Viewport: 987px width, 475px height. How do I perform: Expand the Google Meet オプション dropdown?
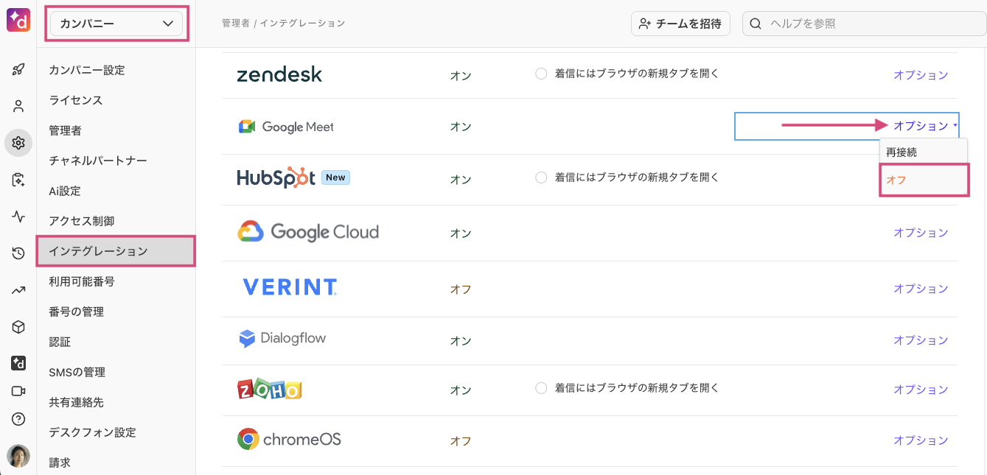click(925, 126)
